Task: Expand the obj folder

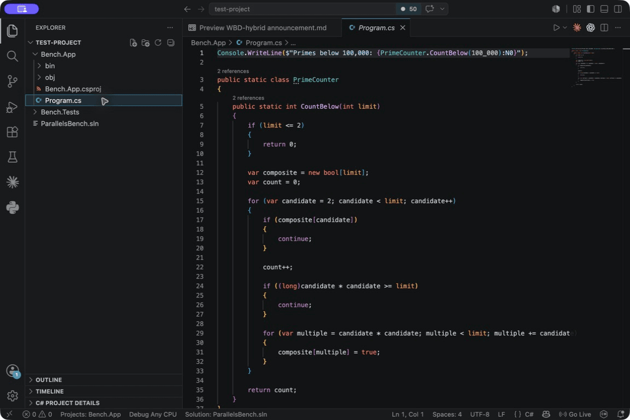Action: (39, 77)
